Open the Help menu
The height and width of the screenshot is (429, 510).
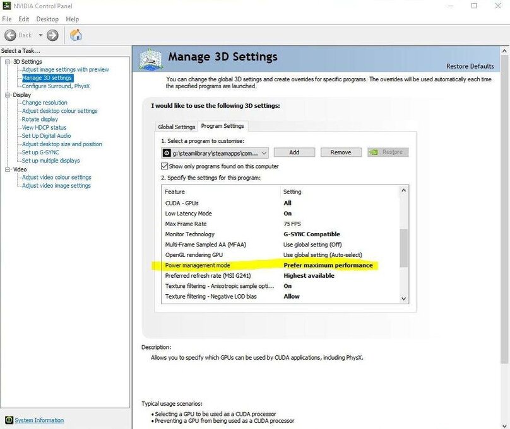coord(72,19)
